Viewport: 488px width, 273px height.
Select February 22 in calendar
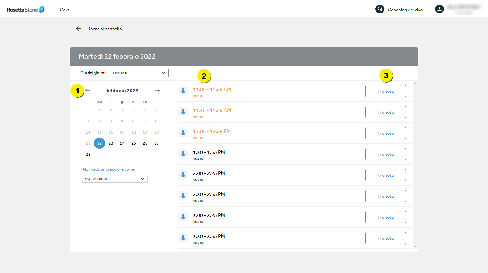99,143
